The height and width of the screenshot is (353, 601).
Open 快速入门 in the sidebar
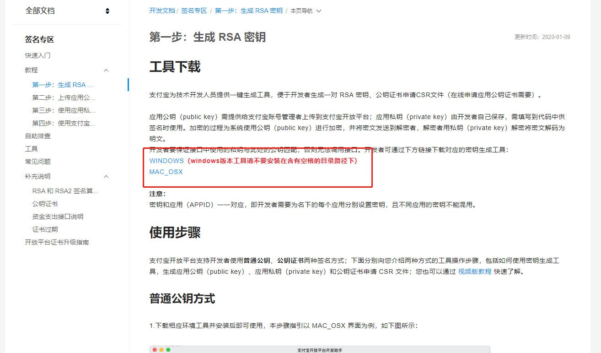tap(38, 55)
